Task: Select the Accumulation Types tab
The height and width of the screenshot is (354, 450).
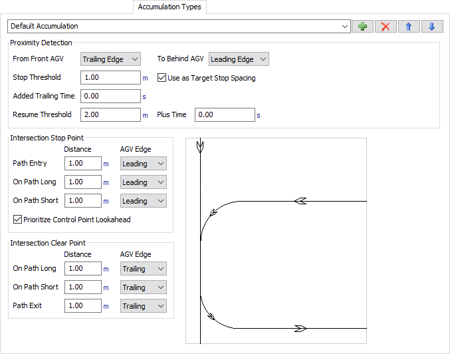Action: [171, 7]
